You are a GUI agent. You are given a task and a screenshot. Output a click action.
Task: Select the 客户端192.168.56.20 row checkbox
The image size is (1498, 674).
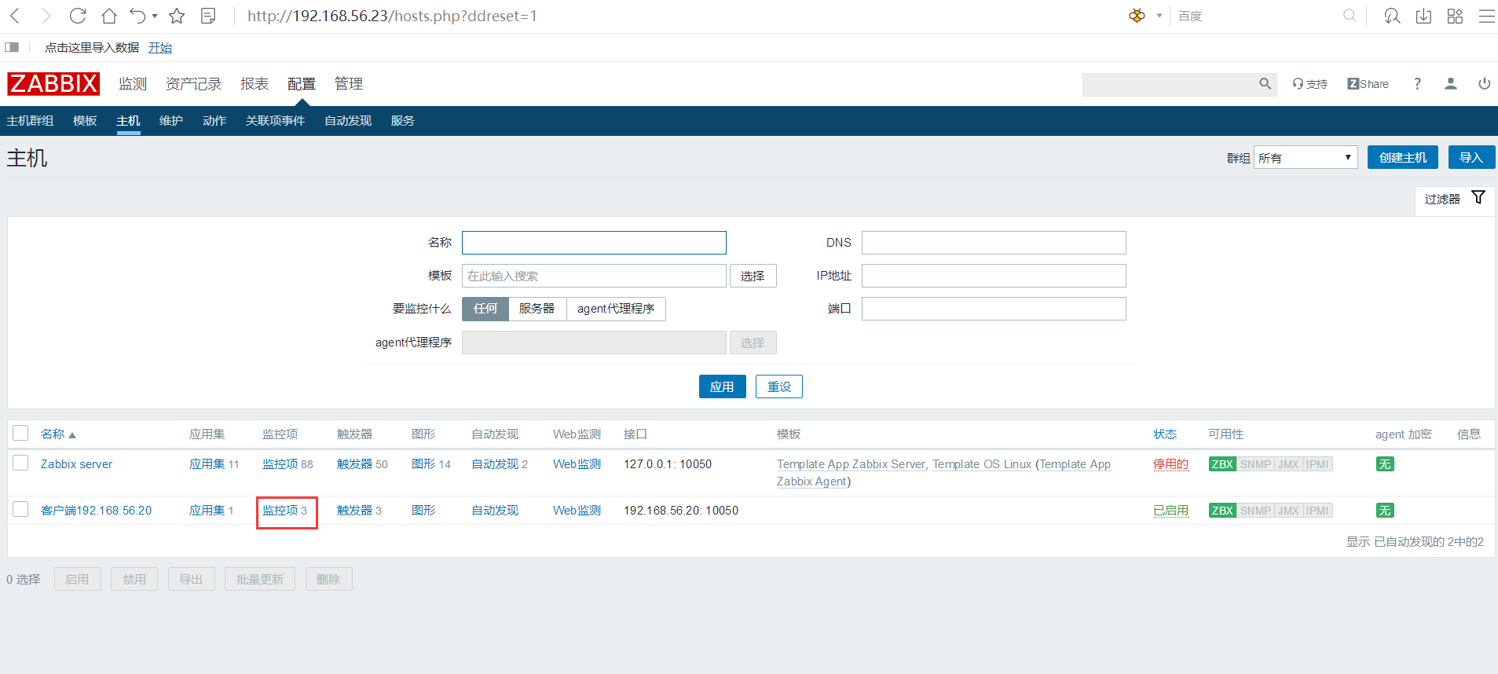coord(20,510)
